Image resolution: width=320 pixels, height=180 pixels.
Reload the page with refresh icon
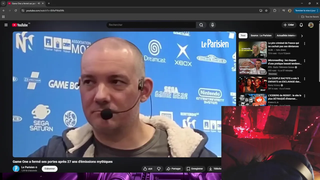click(15, 10)
